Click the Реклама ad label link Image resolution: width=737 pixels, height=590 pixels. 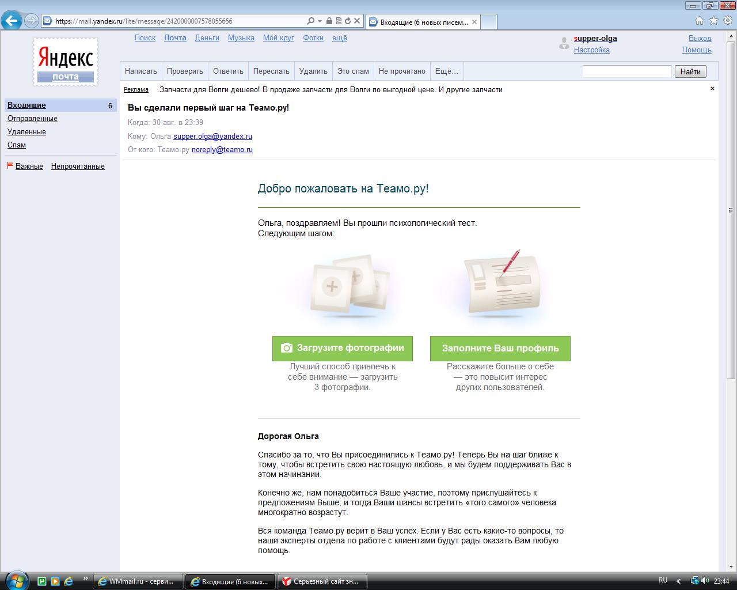(136, 90)
